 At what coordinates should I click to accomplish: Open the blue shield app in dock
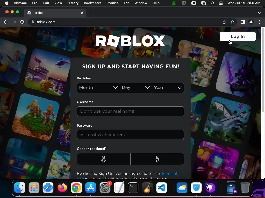pyautogui.click(x=196, y=188)
